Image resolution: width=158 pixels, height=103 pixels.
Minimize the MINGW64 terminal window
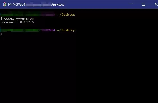point(131,4)
